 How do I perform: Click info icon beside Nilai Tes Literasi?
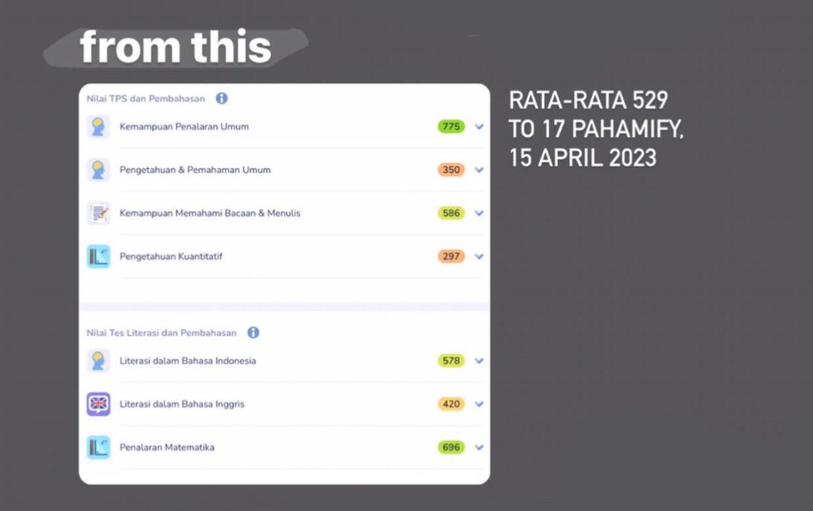[253, 333]
